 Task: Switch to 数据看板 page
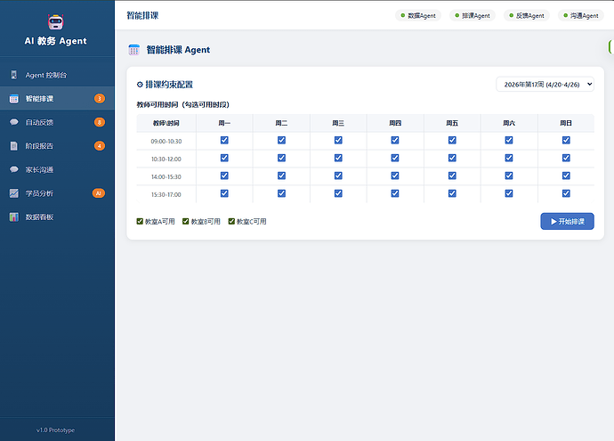(x=57, y=216)
